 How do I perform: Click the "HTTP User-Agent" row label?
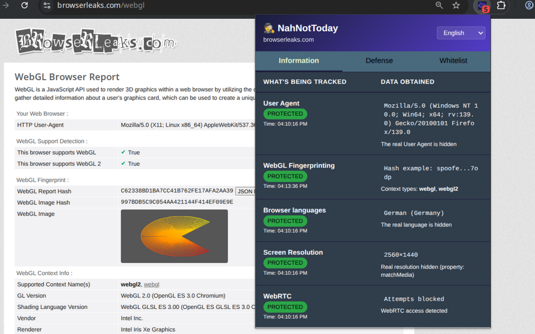(41, 125)
